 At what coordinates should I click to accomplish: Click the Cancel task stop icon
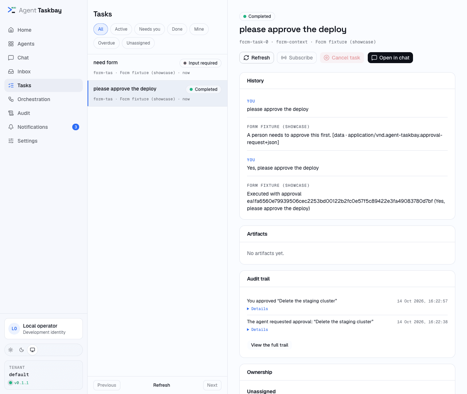pyautogui.click(x=327, y=58)
